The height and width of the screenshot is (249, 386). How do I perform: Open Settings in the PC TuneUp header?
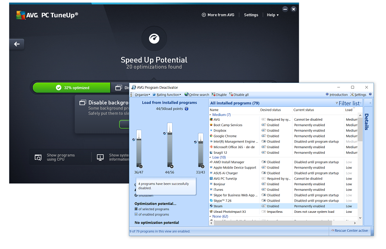click(251, 15)
